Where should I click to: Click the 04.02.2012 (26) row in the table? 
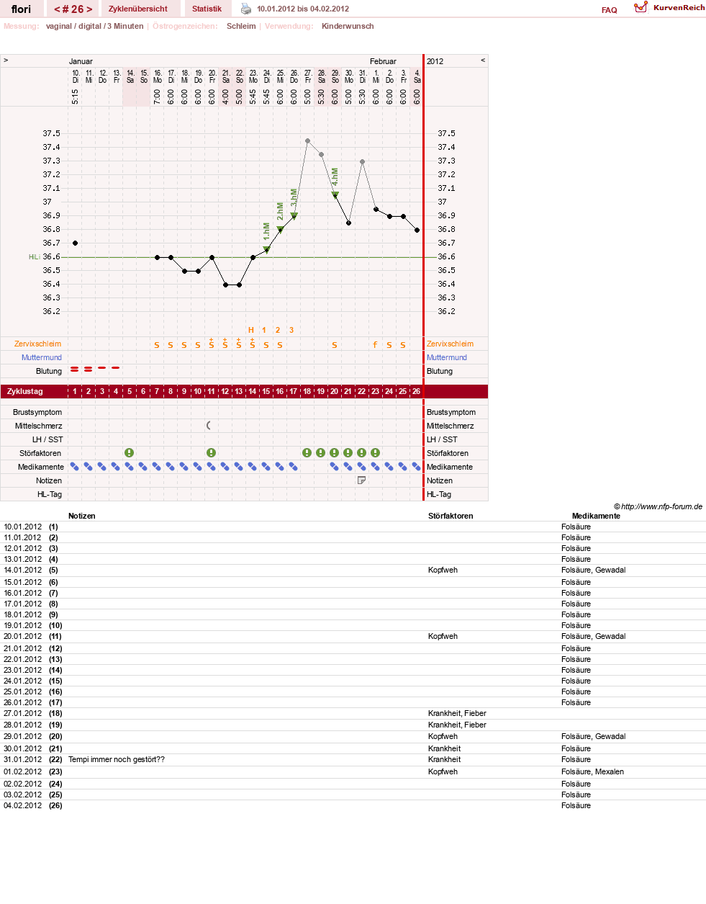tap(353, 805)
